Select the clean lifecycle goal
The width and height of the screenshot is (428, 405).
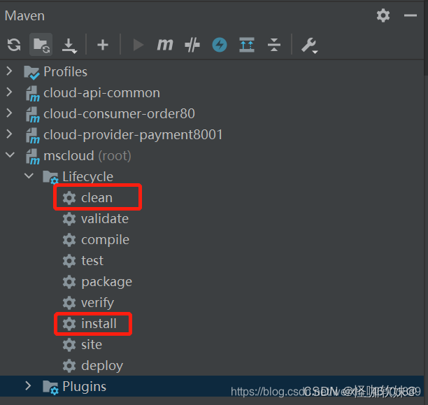[x=97, y=197]
